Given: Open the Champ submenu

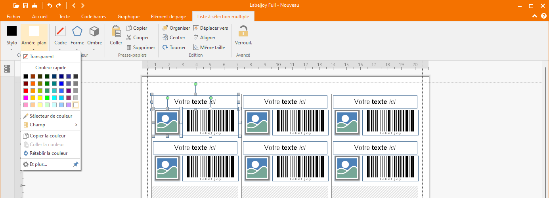Looking at the screenshot, I should pyautogui.click(x=51, y=125).
